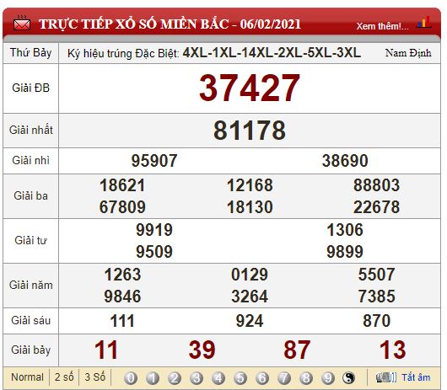The height and width of the screenshot is (390, 447).
Task: Click the yin-yang symbol icon
Action: [349, 378]
